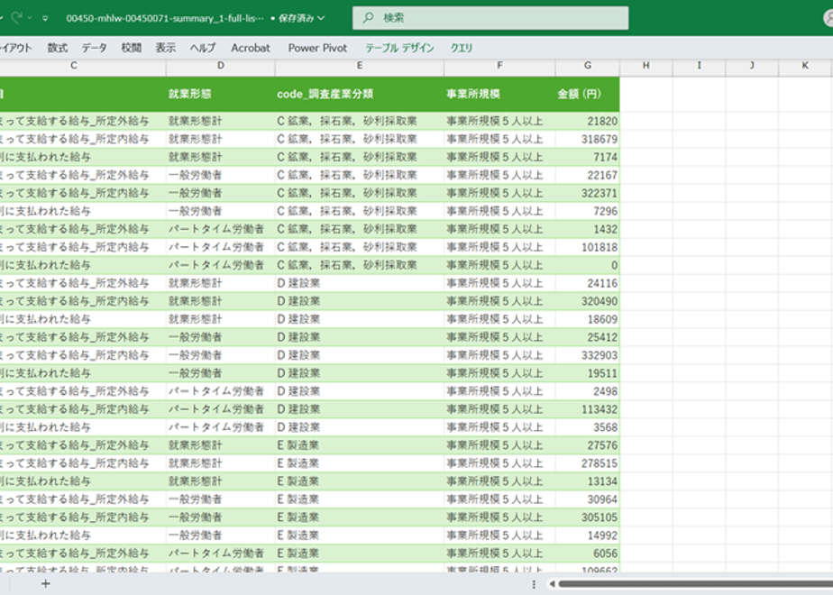Switch to テーブル デザイン tab
The image size is (833, 595).
click(399, 48)
